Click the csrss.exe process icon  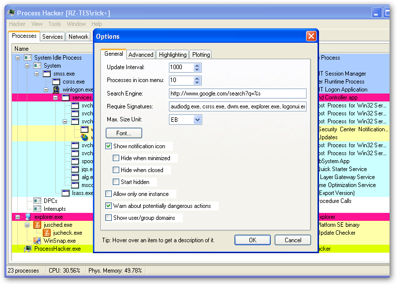click(56, 82)
